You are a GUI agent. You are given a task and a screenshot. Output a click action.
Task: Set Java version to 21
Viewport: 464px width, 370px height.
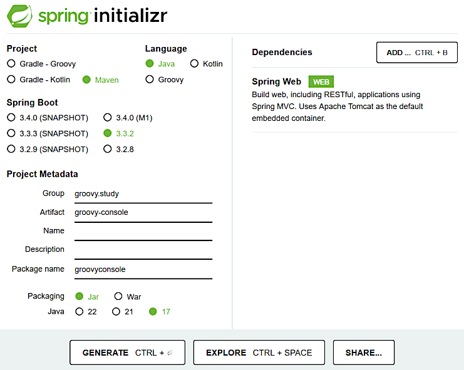[x=123, y=311]
